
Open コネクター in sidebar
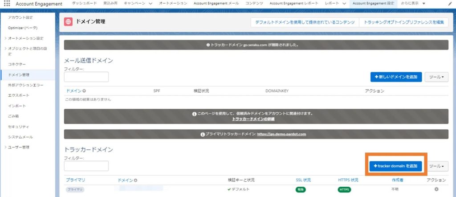[17, 64]
